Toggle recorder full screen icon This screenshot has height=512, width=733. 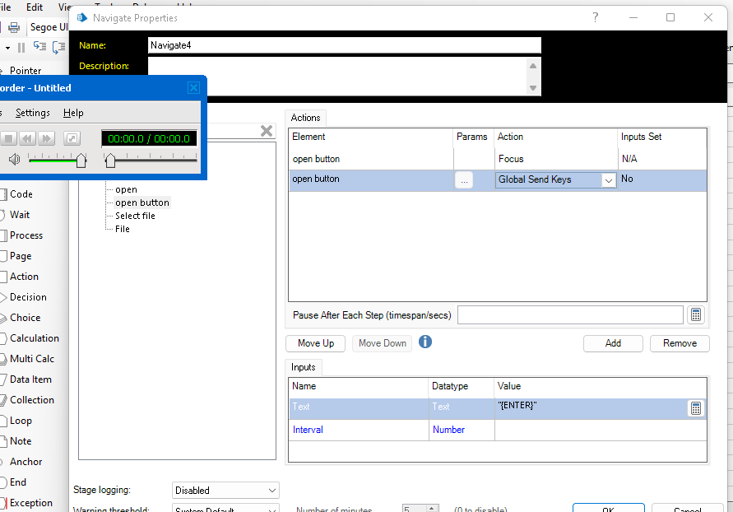coord(72,138)
